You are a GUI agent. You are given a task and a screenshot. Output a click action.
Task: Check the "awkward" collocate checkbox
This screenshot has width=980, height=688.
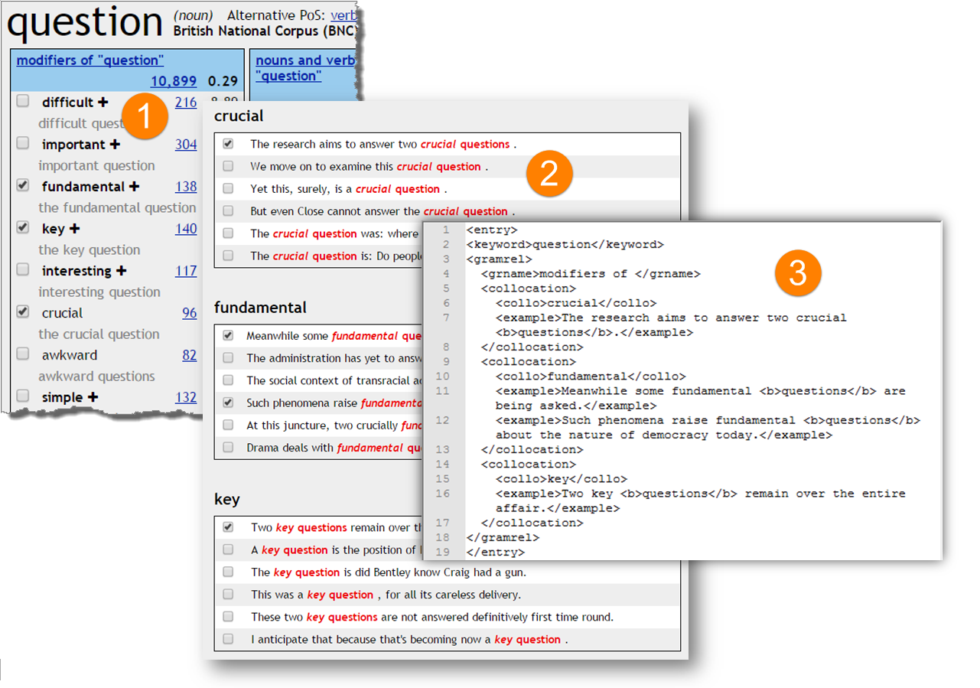click(22, 354)
